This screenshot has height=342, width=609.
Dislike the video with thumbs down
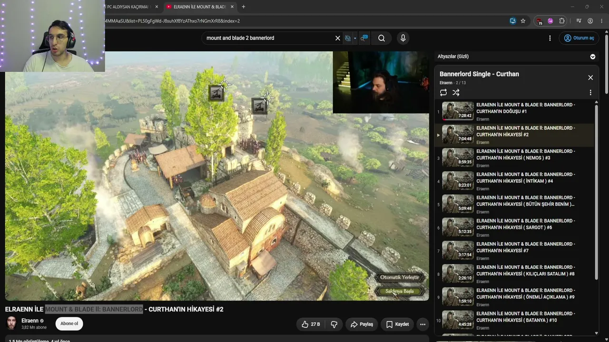[x=334, y=324]
